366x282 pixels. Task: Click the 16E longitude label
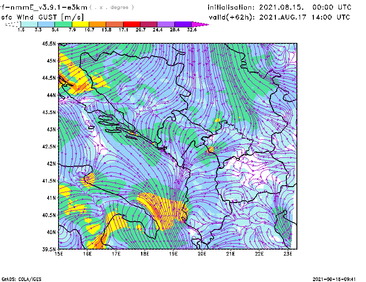[x=87, y=254]
